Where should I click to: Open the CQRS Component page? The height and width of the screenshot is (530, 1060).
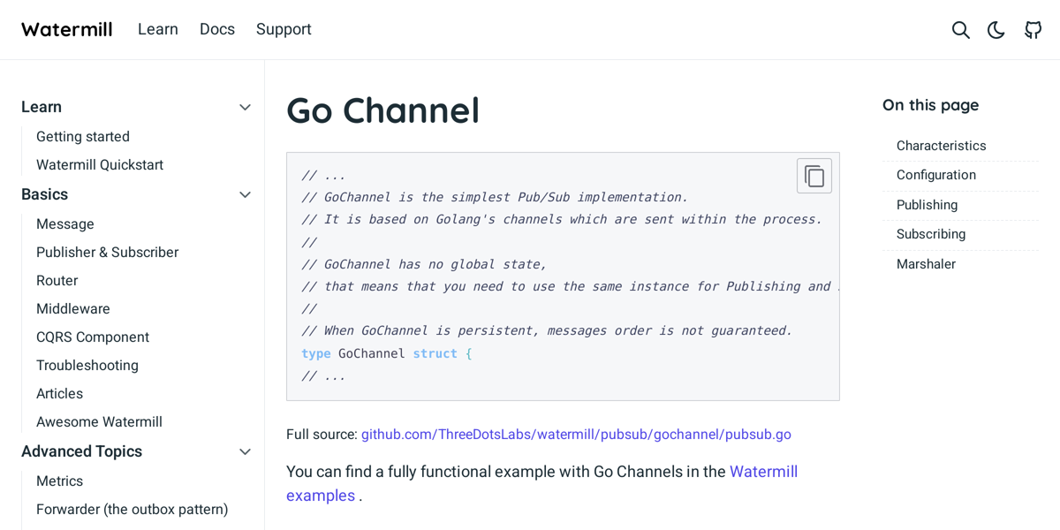click(x=93, y=337)
